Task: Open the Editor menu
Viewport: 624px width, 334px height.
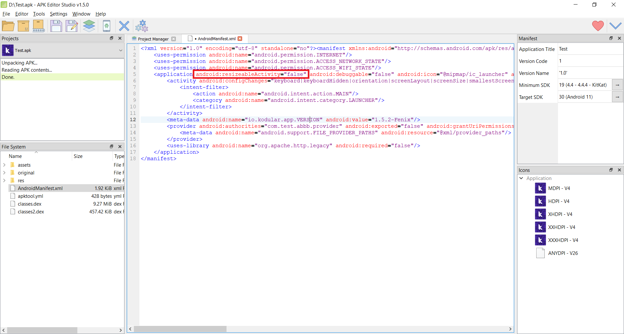Action: pos(22,14)
